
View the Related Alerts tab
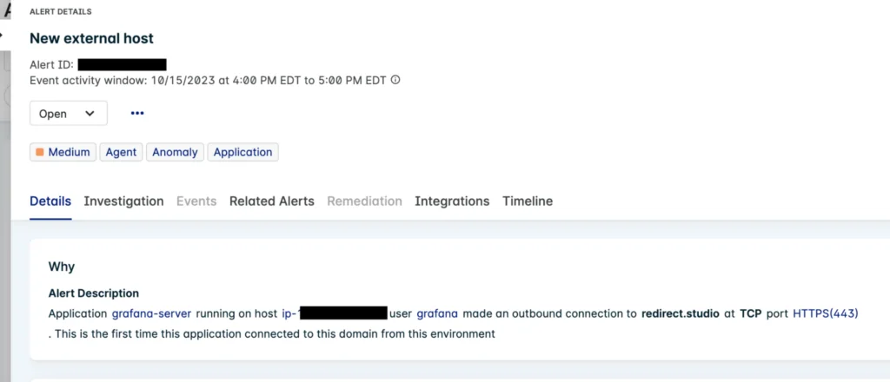pos(271,201)
